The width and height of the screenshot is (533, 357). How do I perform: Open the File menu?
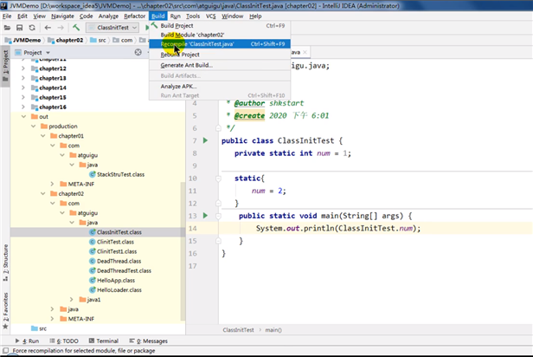[7, 16]
